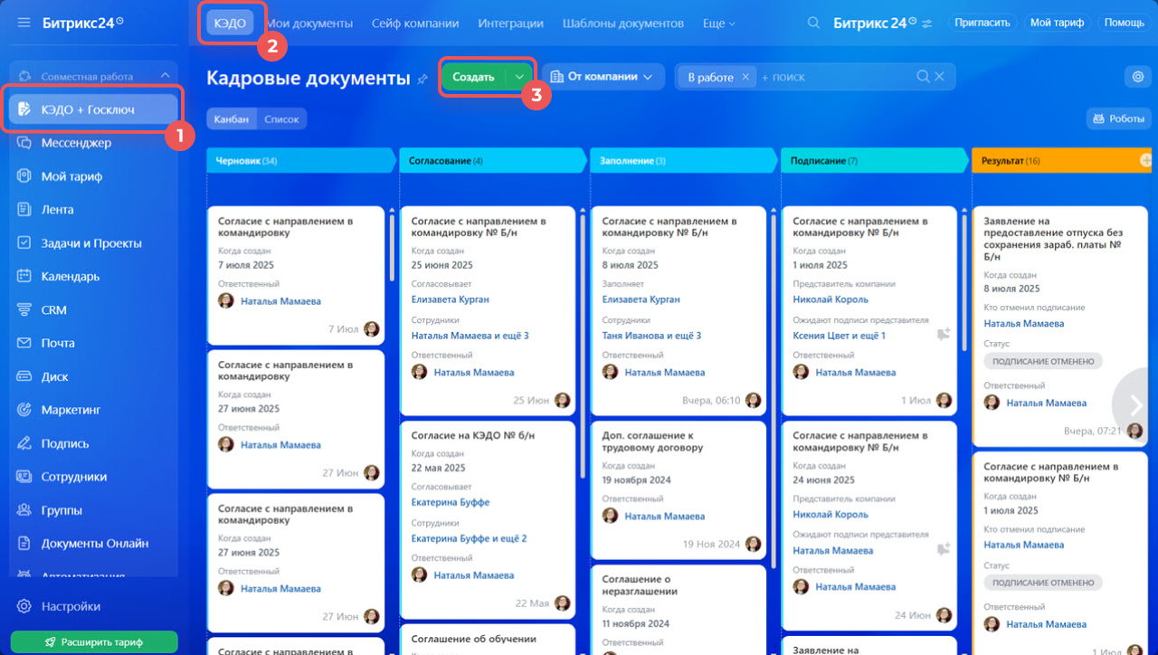This screenshot has height=655, width=1158.
Task: Open gear settings at right of filter bar
Action: click(x=1138, y=77)
